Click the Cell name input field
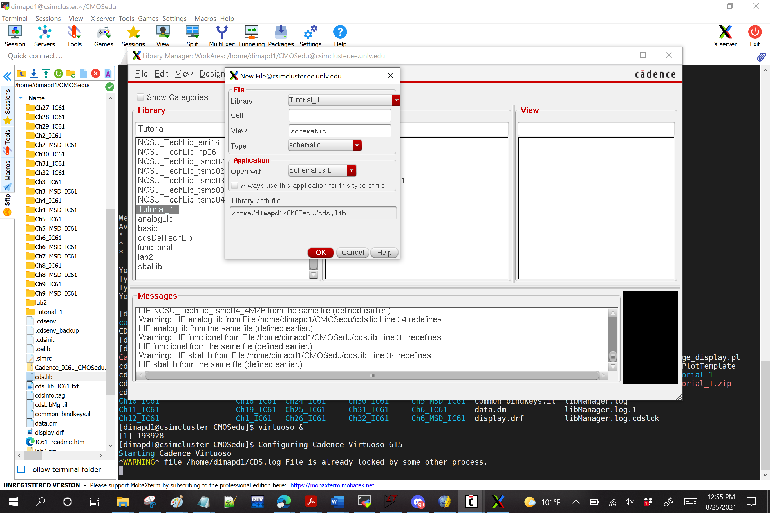Screen dimensions: 770x513 click(x=339, y=115)
